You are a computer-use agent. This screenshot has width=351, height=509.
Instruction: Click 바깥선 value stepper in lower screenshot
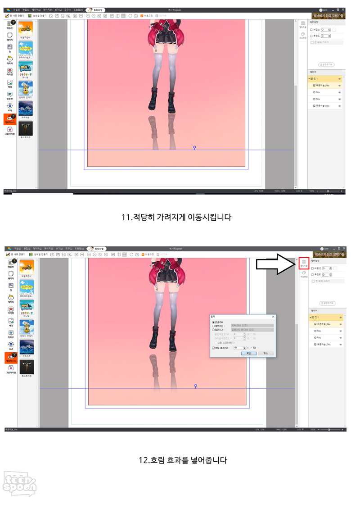pyautogui.click(x=331, y=268)
